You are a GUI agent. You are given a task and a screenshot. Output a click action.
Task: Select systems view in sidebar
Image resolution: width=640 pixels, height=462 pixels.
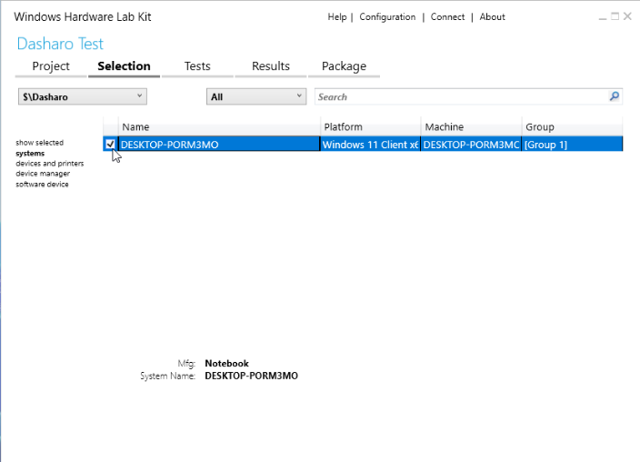point(30,153)
